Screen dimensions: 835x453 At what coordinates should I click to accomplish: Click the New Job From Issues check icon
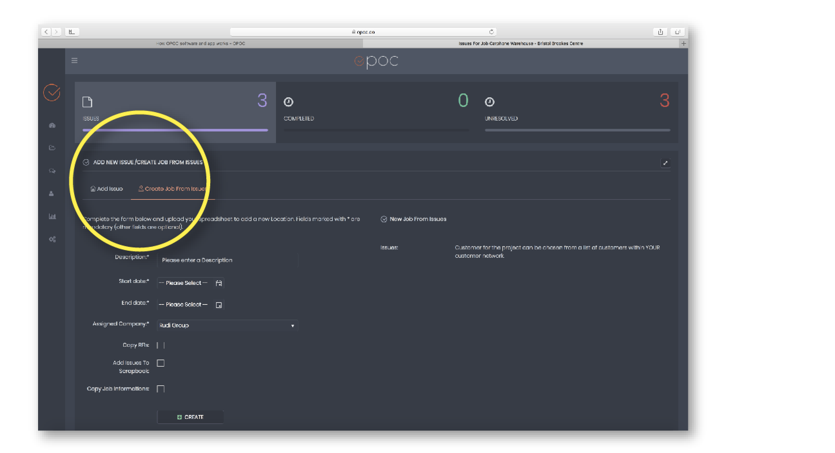coord(384,219)
